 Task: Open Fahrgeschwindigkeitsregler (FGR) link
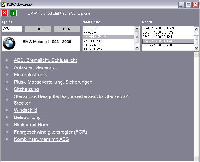point(51,132)
